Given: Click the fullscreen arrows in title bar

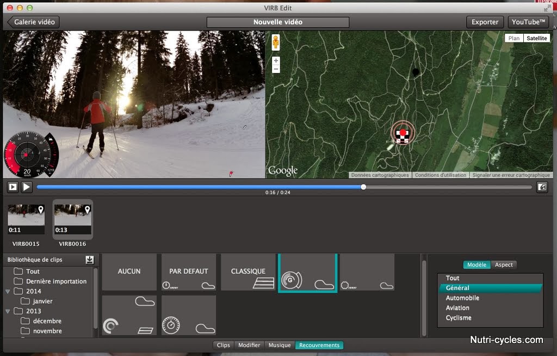Looking at the screenshot, I should pos(547,8).
